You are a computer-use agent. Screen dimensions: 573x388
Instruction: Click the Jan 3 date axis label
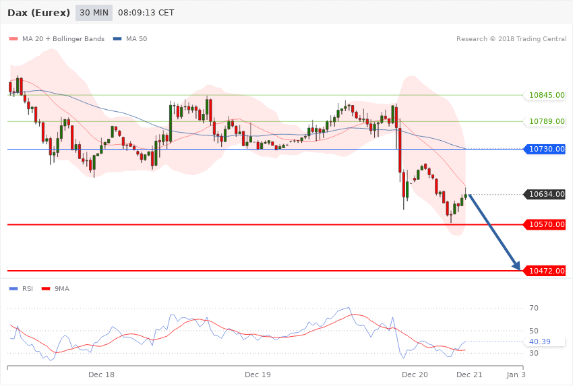pos(516,375)
